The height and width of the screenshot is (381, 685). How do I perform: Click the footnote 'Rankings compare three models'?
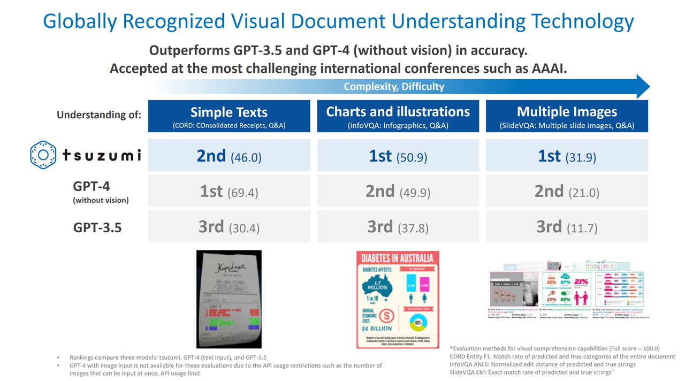click(x=168, y=357)
